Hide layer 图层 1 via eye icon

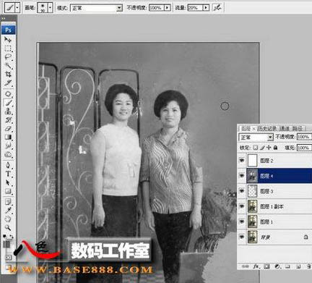coord(242,221)
